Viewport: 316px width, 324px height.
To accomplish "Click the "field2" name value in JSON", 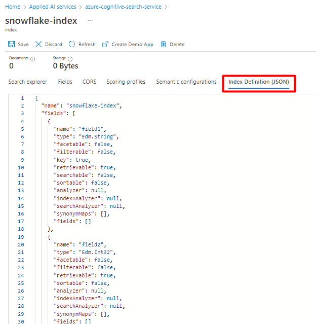I will pos(91,244).
